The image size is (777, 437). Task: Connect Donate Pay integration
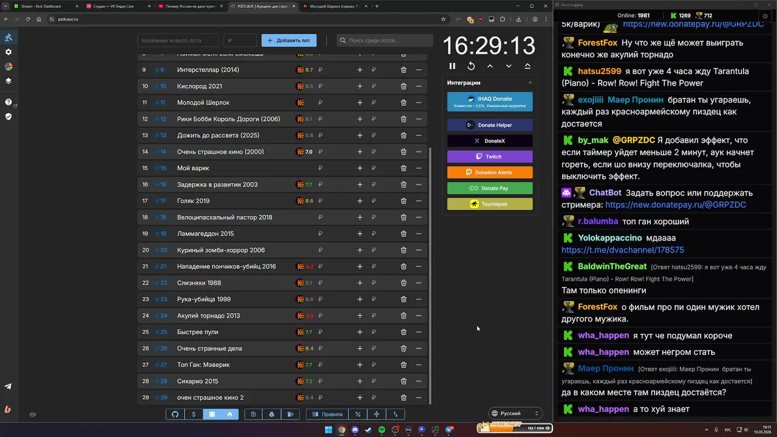[x=490, y=188]
